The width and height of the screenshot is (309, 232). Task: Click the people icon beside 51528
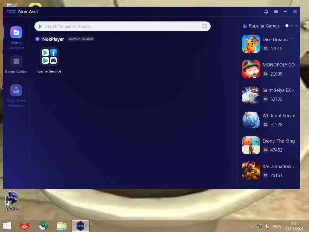click(266, 124)
